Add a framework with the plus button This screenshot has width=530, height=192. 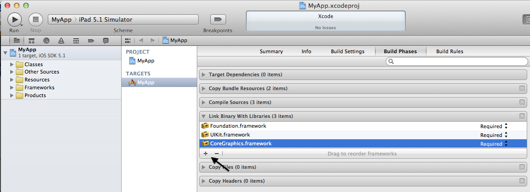pyautogui.click(x=206, y=153)
